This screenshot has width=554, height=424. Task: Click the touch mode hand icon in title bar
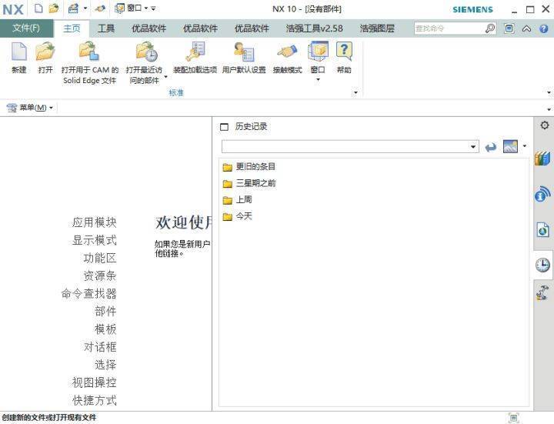(x=100, y=8)
